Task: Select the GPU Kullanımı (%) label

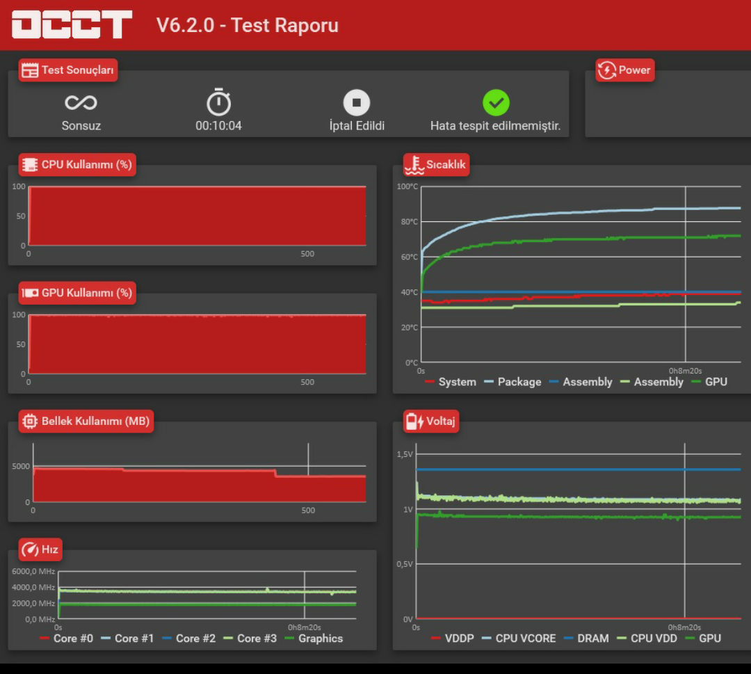Action: click(87, 293)
